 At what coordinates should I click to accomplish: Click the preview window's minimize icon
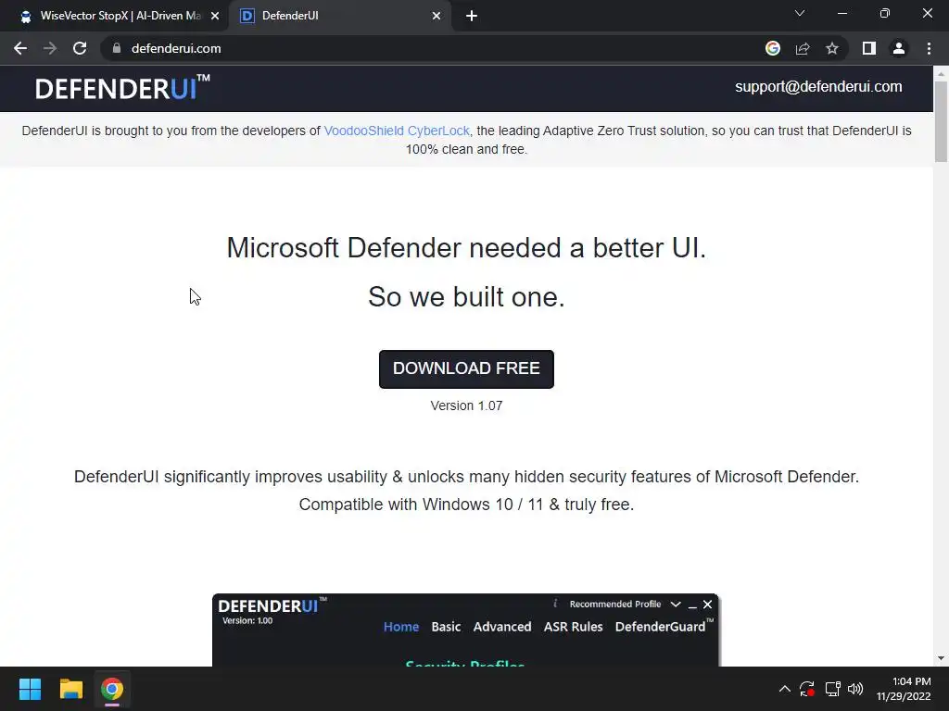coord(692,605)
